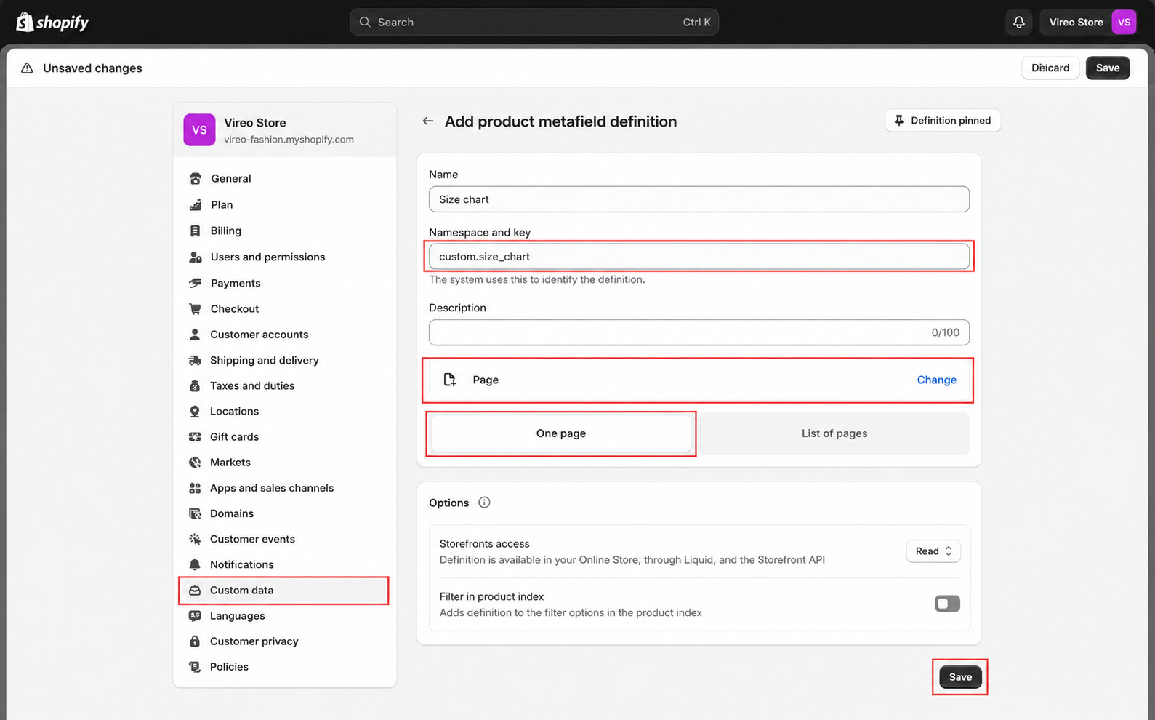Click the search magnifier icon
The image size is (1155, 720).
click(365, 23)
